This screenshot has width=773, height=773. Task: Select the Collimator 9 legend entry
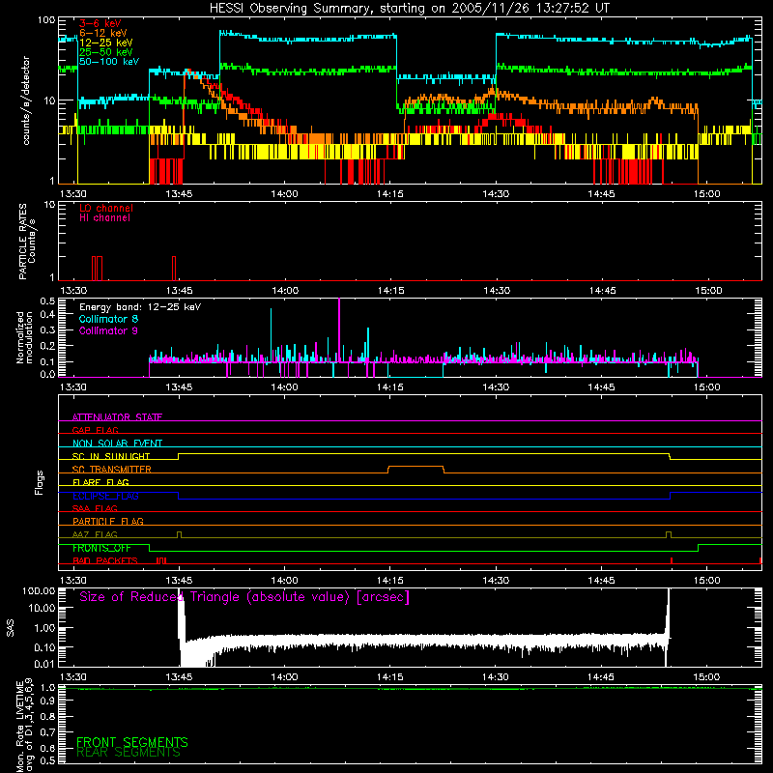pyautogui.click(x=108, y=330)
